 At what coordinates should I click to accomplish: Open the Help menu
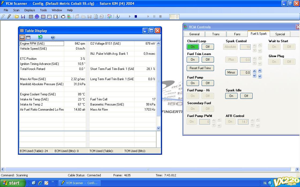pos(70,10)
